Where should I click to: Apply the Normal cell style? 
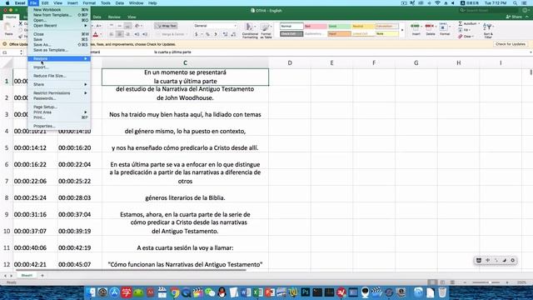[x=291, y=26]
